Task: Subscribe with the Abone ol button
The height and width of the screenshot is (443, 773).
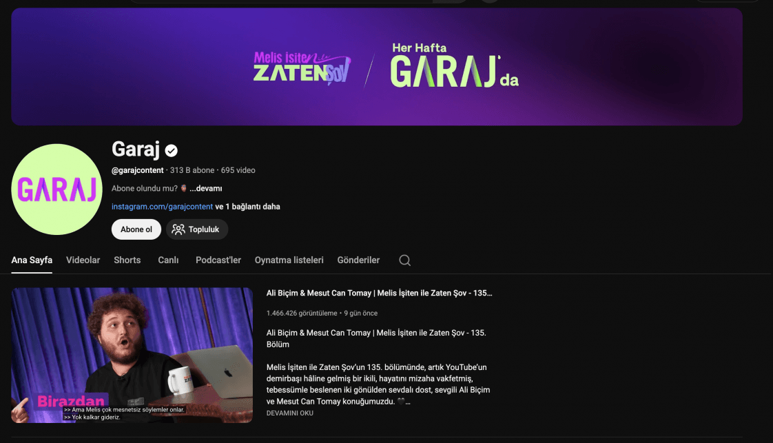Action: (x=136, y=229)
